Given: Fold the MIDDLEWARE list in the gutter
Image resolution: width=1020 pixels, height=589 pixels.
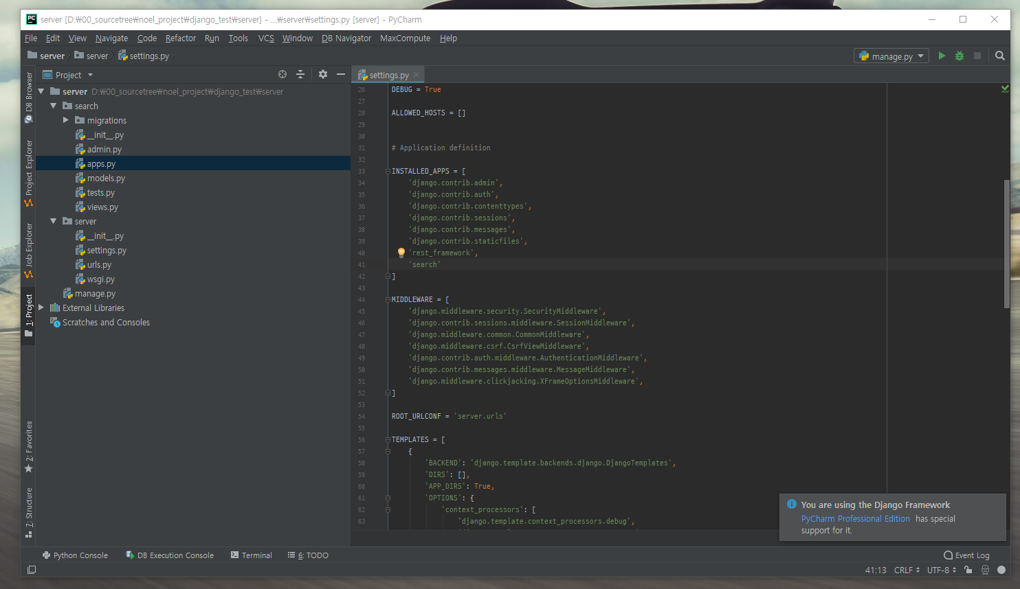Looking at the screenshot, I should click(388, 299).
